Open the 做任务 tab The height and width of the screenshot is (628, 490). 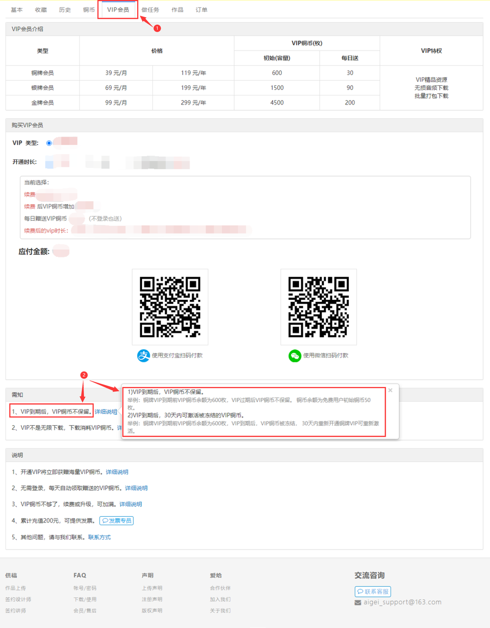[x=150, y=10]
